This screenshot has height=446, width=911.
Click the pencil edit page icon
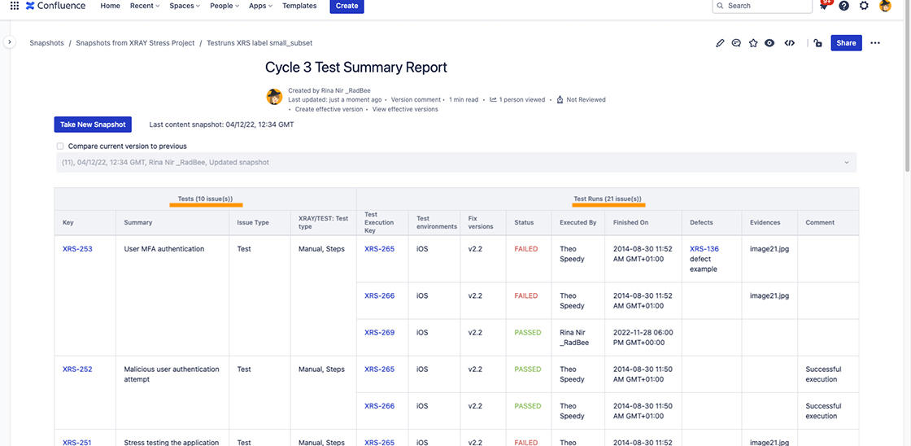pyautogui.click(x=720, y=43)
